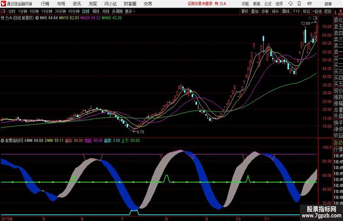
Task: Select the 日线 period tab
Action: (x=86, y=11)
